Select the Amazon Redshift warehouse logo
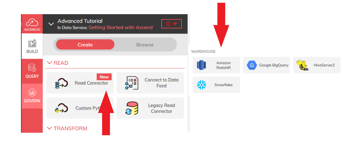The height and width of the screenshot is (159, 342). [x=202, y=65]
